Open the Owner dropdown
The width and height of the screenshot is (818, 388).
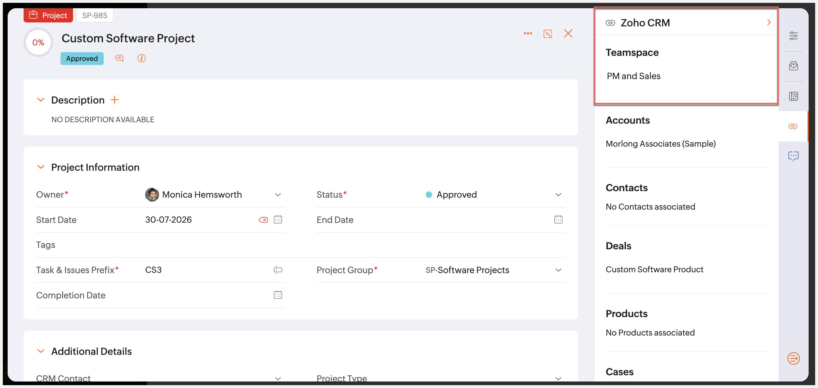tap(278, 195)
